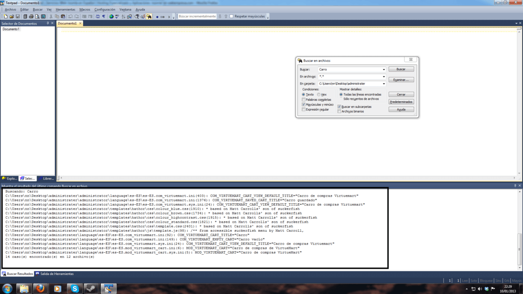Expand the Buscar combo box dropdown
Viewport: 523px width, 294px height.
pyautogui.click(x=384, y=70)
